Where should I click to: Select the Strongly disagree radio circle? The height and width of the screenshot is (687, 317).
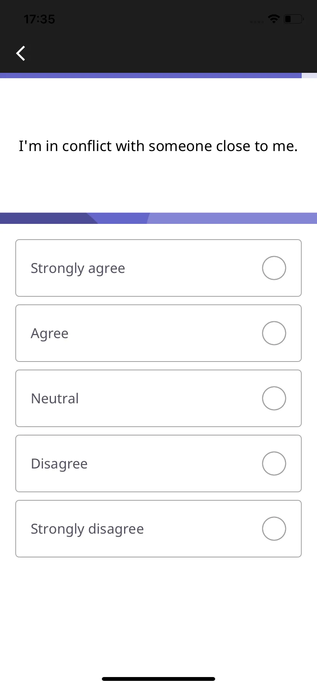click(x=274, y=529)
